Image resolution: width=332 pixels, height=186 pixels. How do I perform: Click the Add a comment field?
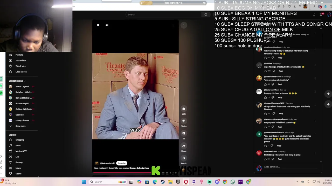(x=290, y=167)
